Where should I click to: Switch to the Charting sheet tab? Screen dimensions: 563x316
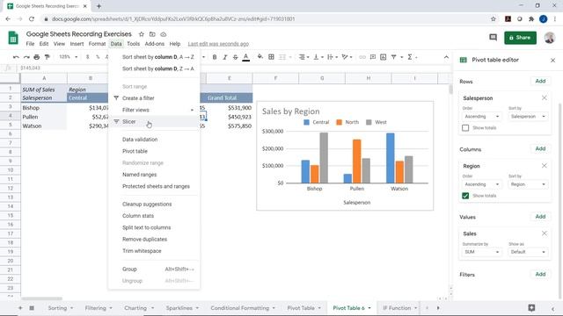pyautogui.click(x=138, y=308)
